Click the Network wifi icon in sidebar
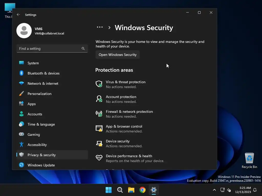 click(21, 83)
